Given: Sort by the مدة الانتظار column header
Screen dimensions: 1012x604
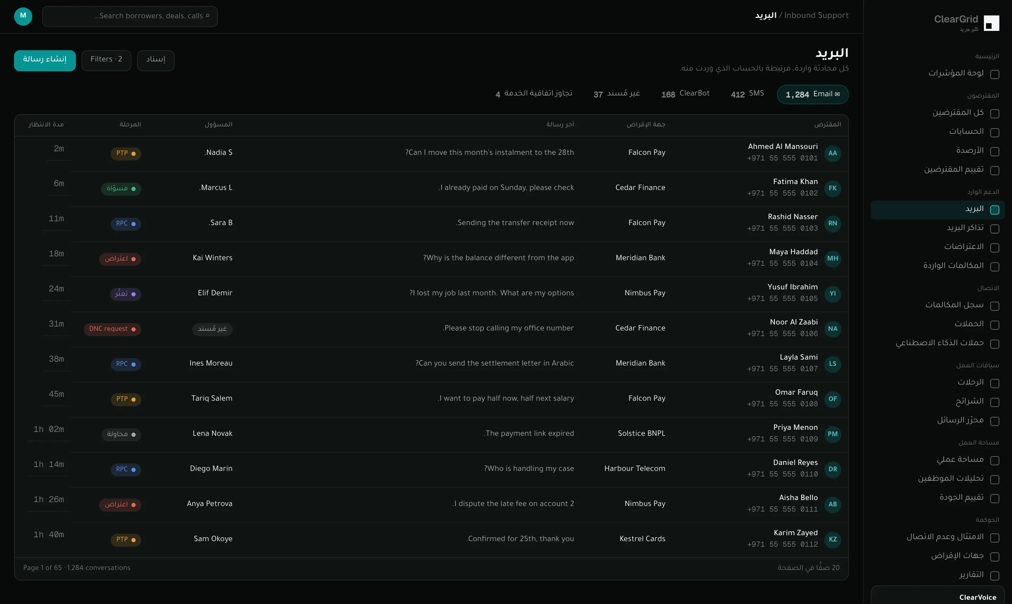Looking at the screenshot, I should [46, 125].
